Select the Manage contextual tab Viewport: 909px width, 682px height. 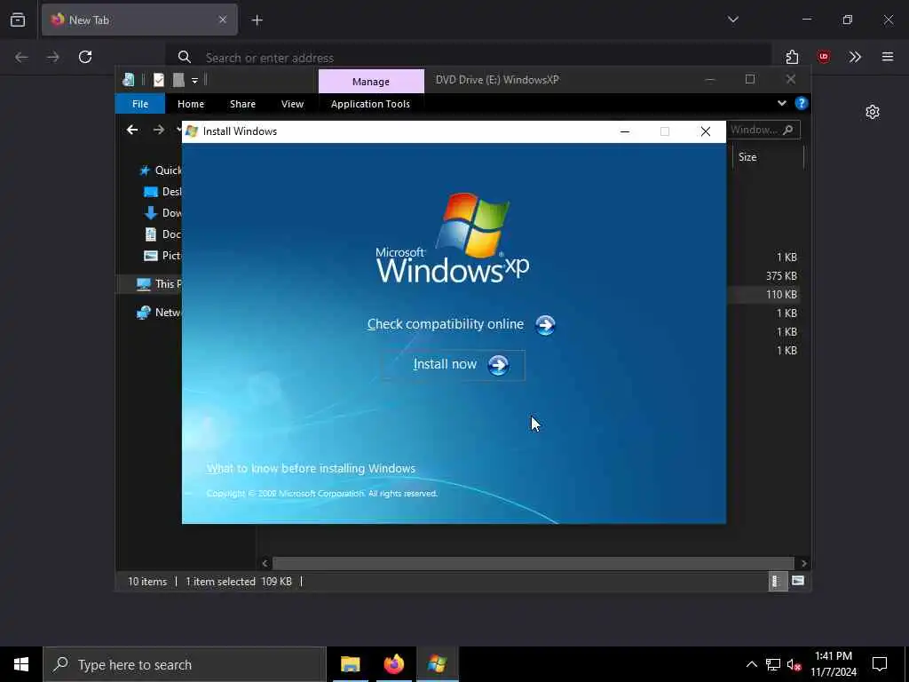pos(371,81)
